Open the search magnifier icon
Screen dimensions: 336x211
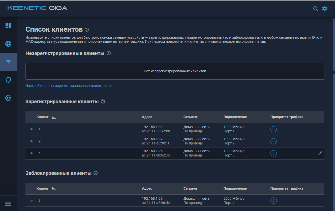coord(315,9)
